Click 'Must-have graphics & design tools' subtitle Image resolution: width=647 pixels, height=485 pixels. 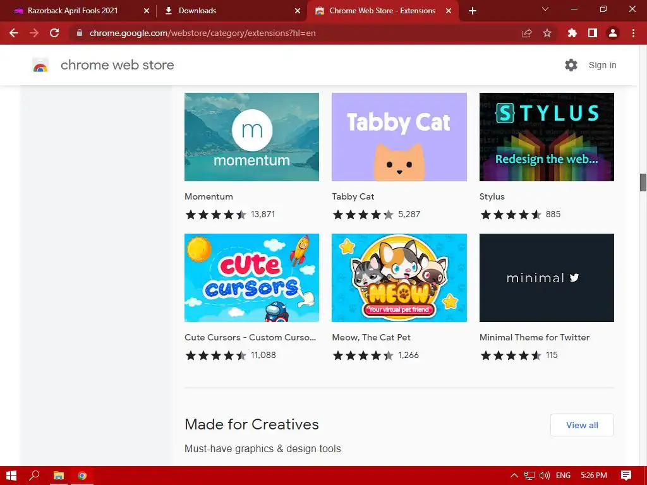point(262,449)
